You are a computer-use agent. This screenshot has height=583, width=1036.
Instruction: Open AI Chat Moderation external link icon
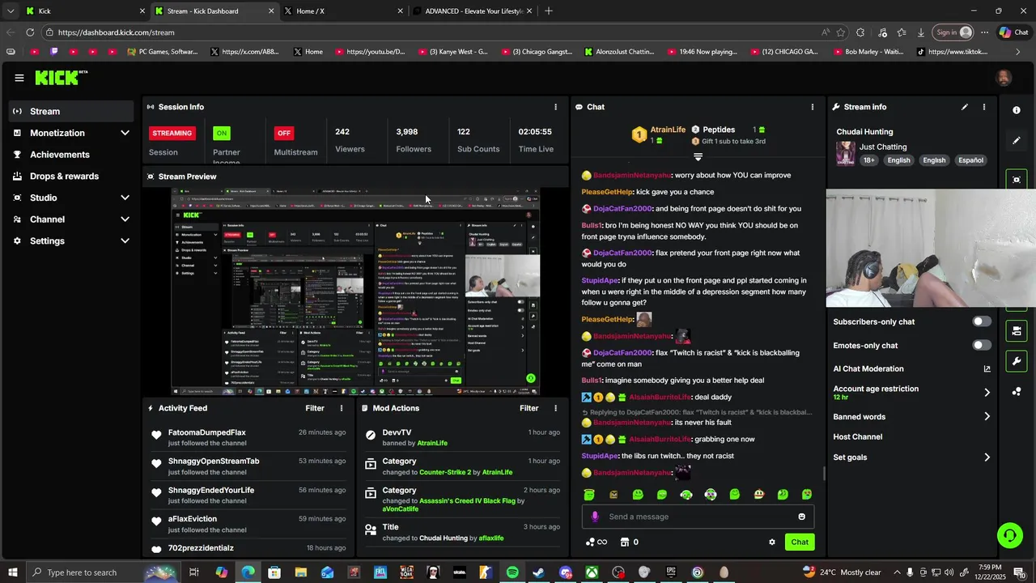pyautogui.click(x=987, y=369)
